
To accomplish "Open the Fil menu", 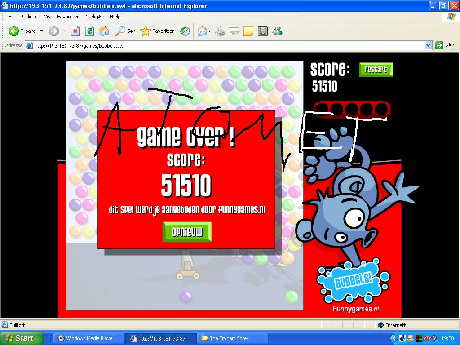I will click(x=11, y=17).
